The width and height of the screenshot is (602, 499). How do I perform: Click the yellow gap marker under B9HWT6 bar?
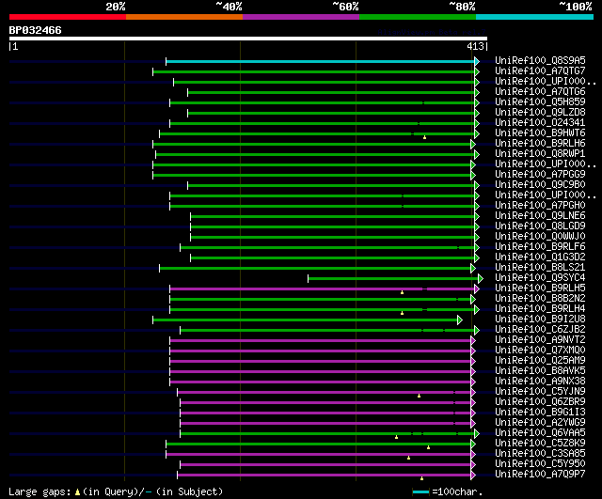(424, 137)
